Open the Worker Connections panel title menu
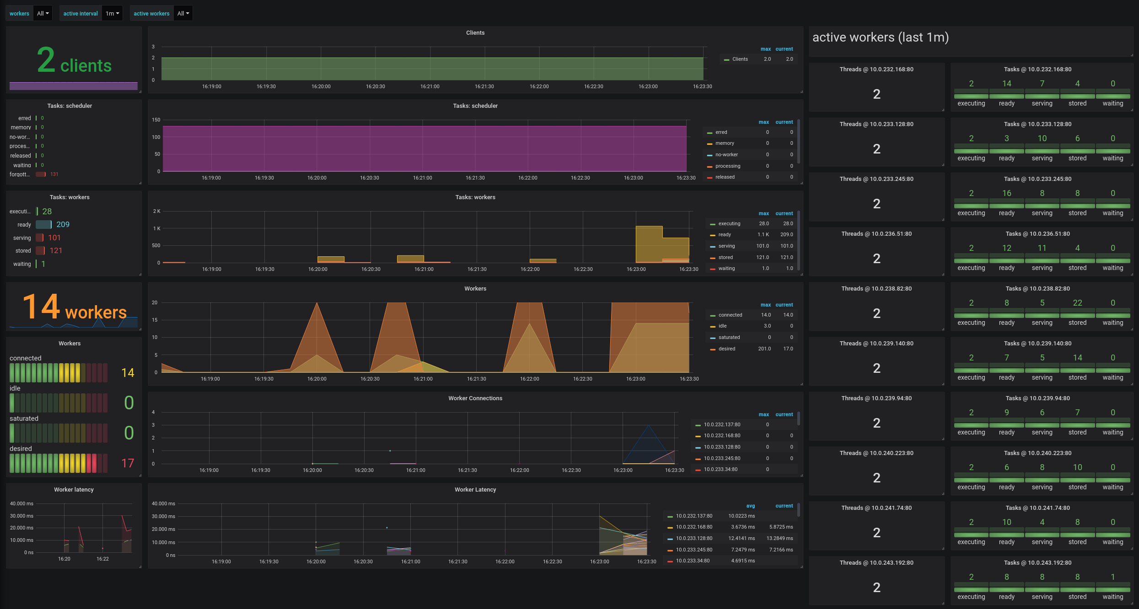 point(475,398)
